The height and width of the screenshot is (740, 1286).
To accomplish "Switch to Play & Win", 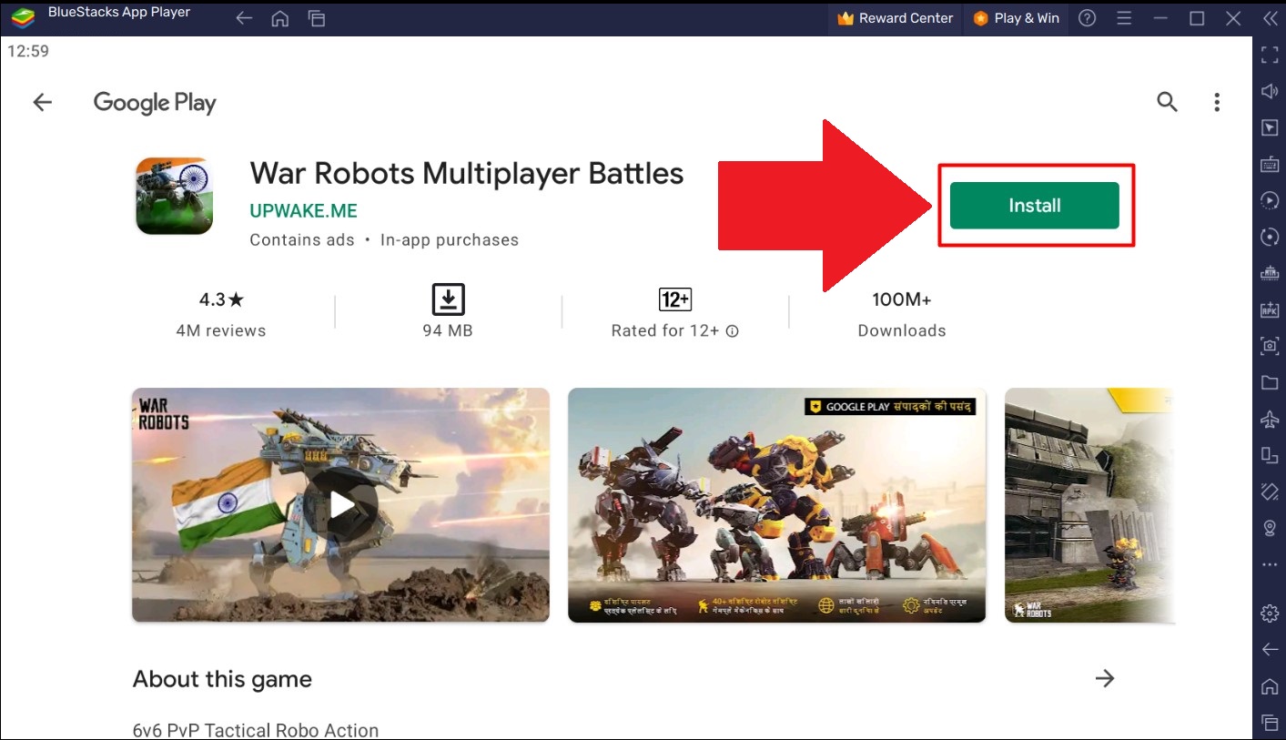I will (1016, 17).
